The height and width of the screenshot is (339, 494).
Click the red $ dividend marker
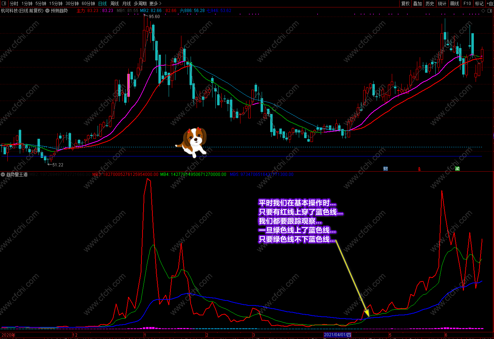419,169
